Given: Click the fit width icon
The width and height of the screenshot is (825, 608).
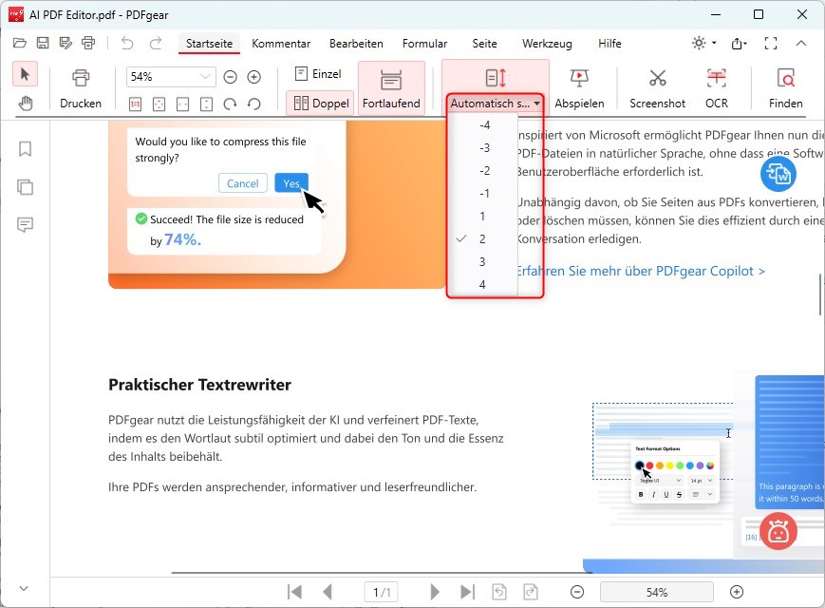Looking at the screenshot, I should point(182,104).
